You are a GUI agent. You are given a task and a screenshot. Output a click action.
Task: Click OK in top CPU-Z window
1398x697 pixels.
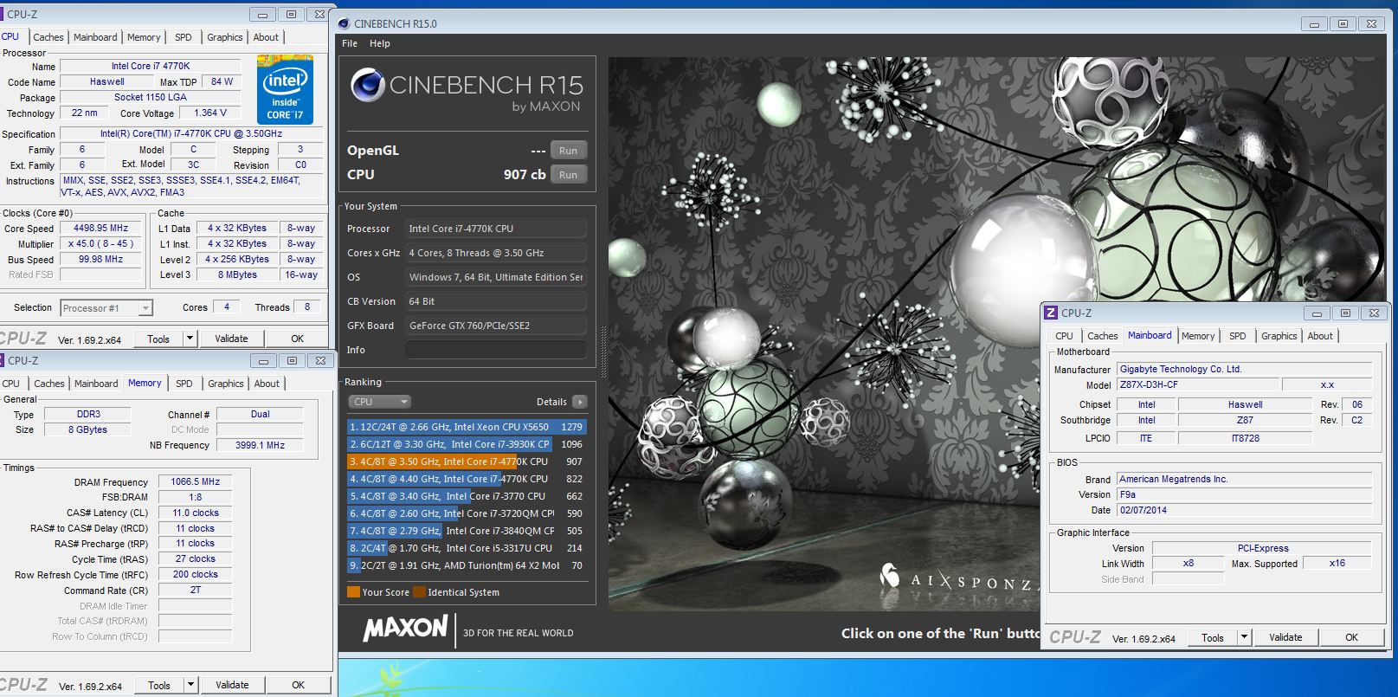click(297, 339)
